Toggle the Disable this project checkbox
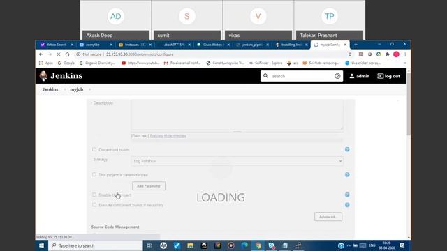The height and width of the screenshot is (251, 447). coord(94,195)
